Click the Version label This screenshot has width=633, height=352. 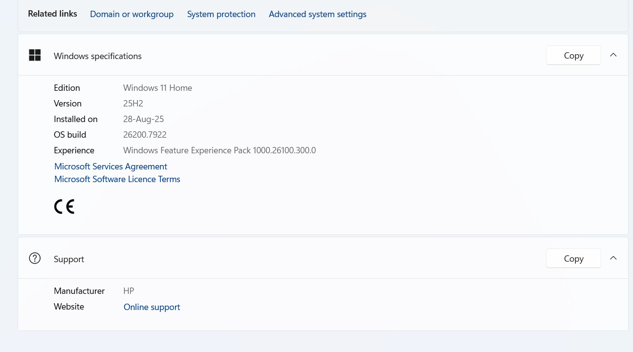tap(67, 104)
